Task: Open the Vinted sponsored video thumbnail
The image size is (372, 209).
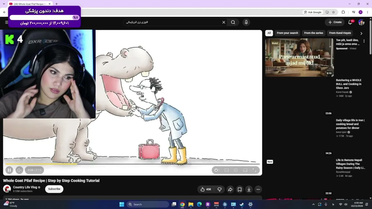Action: point(299,57)
